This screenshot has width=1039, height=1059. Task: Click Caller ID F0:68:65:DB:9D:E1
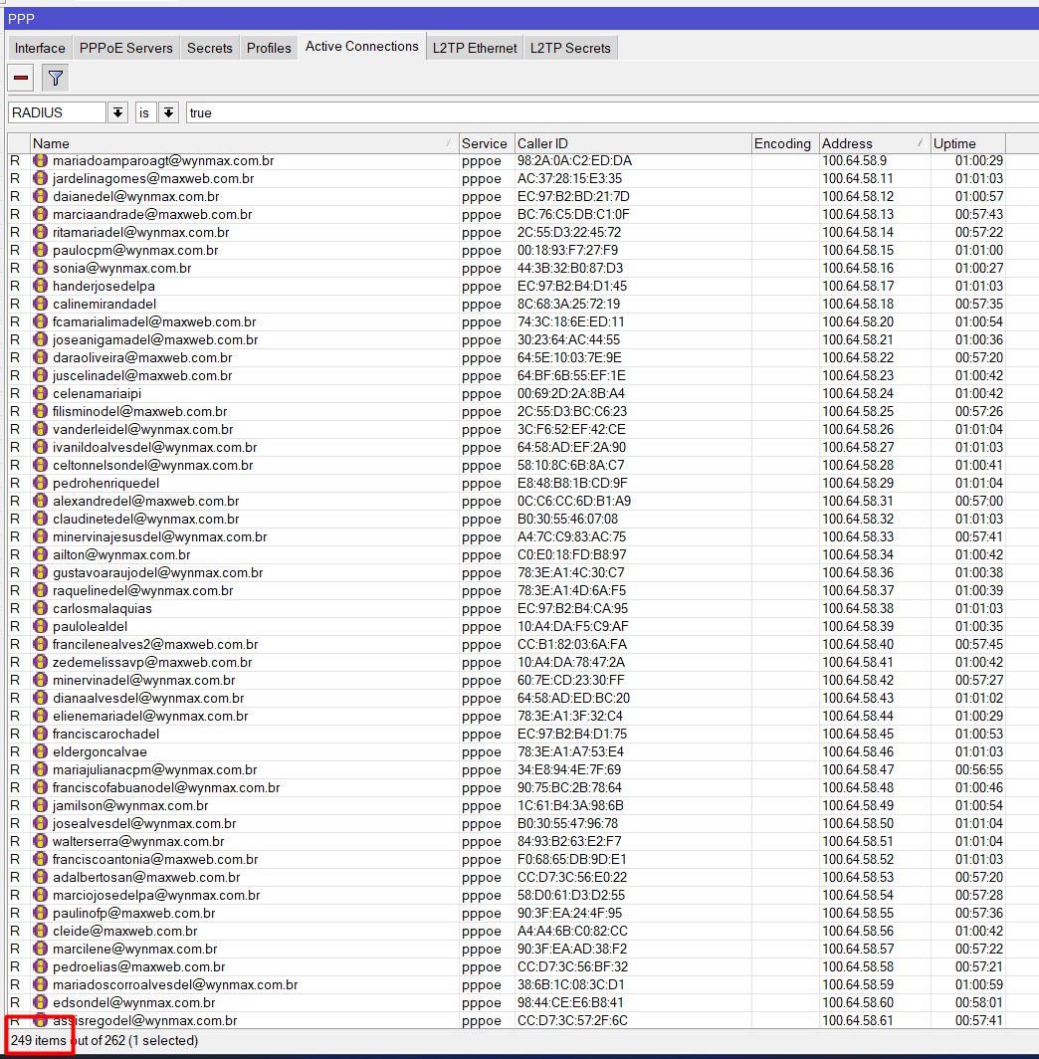click(x=572, y=859)
